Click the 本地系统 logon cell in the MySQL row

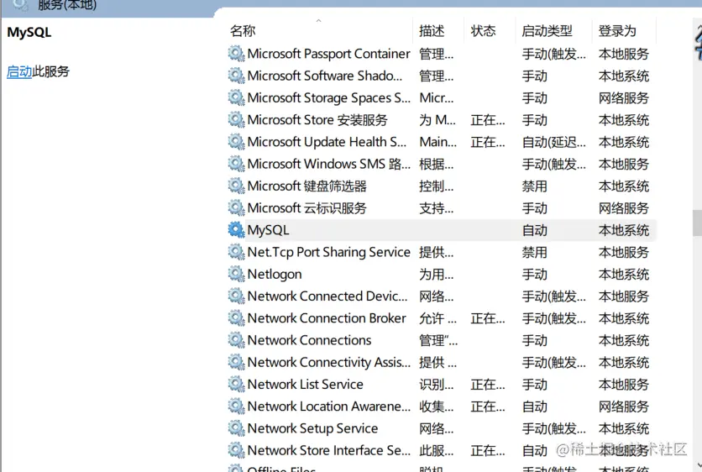tap(624, 230)
